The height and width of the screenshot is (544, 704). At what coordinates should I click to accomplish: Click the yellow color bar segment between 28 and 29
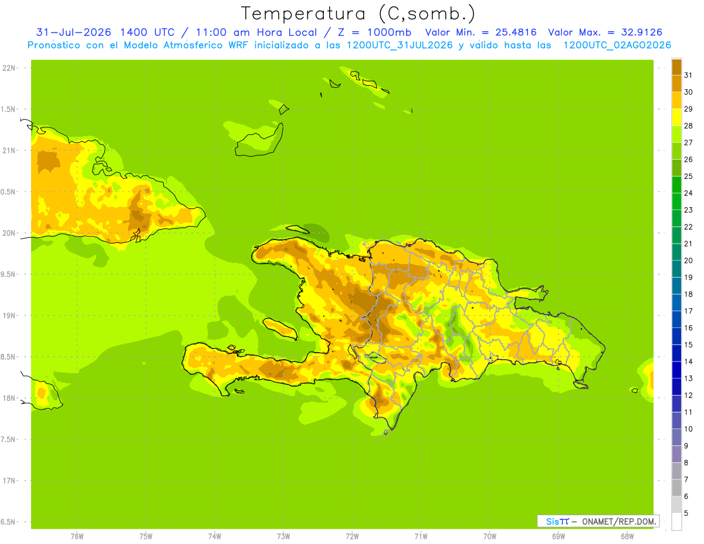coord(676,117)
